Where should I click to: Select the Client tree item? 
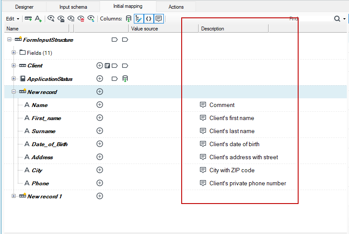[x=35, y=66]
